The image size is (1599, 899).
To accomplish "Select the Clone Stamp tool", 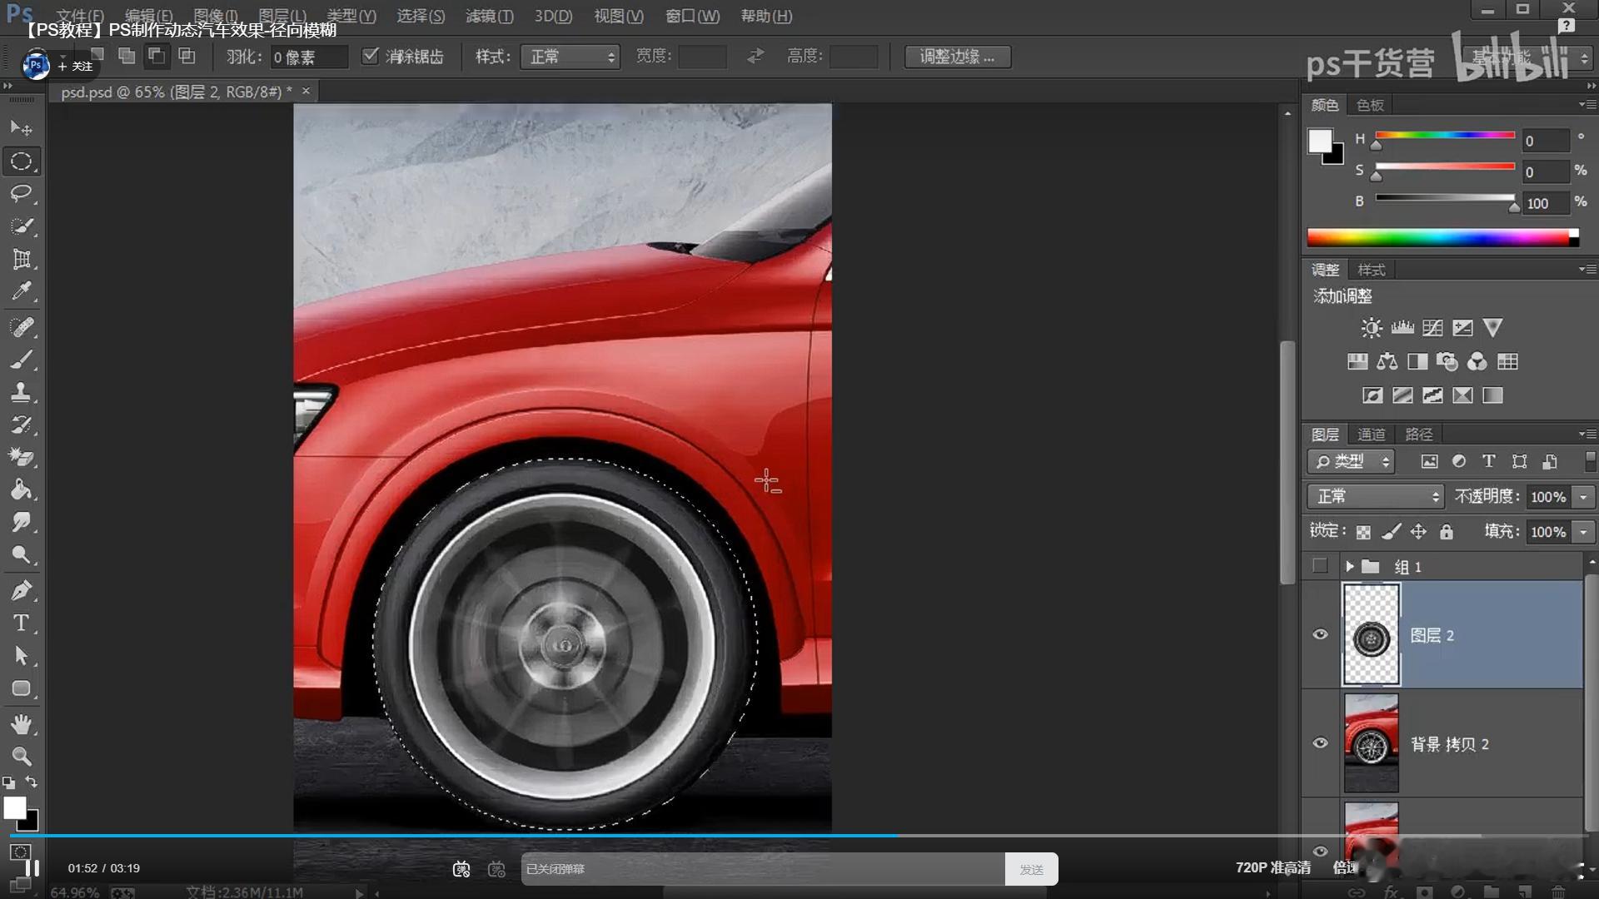I will 22,392.
